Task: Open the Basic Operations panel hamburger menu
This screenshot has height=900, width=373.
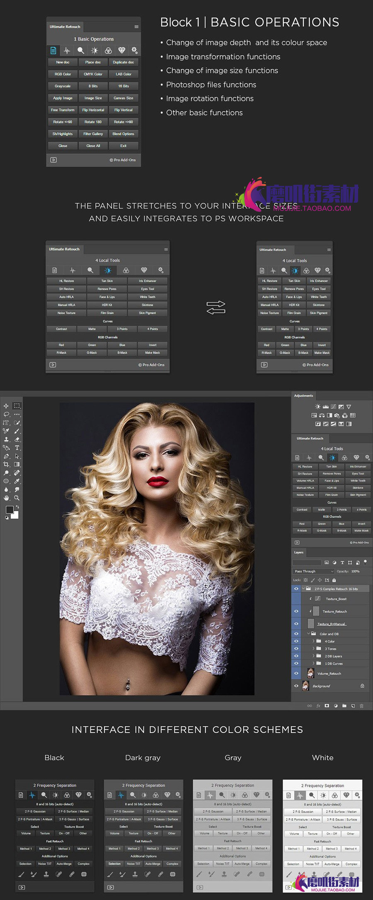Action: (136, 27)
